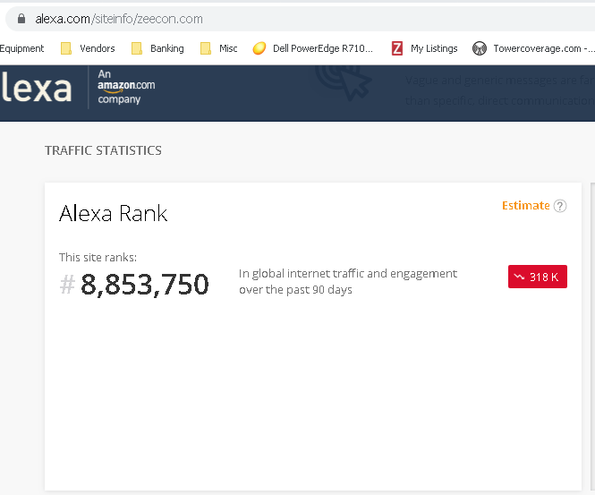The image size is (595, 495).
Task: Open the My Listings bookmark
Action: [x=425, y=48]
